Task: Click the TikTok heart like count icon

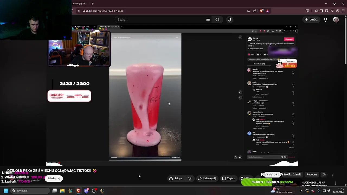Action: (x=249, y=54)
